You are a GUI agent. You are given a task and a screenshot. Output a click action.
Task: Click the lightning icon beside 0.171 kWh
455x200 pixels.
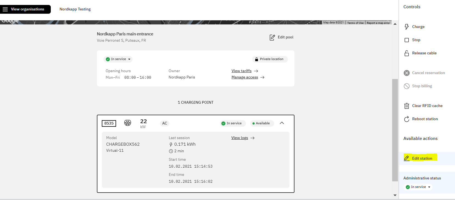click(171, 144)
